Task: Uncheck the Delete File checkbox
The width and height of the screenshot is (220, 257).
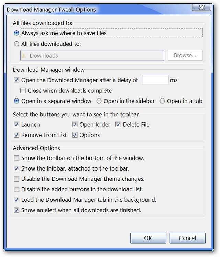Action: (x=118, y=125)
